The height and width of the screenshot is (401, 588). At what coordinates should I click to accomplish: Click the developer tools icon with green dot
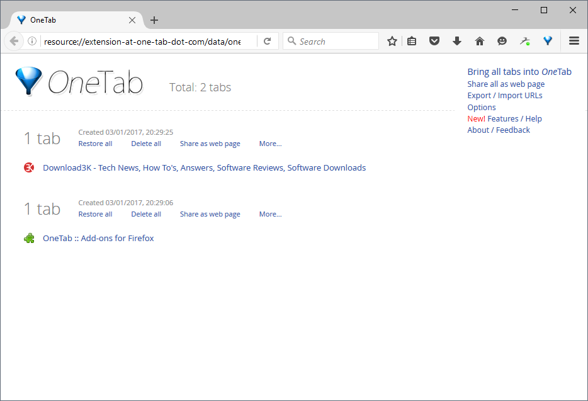[x=524, y=41]
